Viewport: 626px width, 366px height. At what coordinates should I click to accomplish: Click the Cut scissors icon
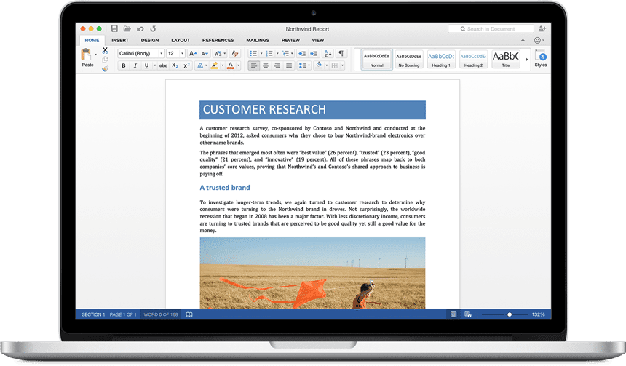coord(105,51)
